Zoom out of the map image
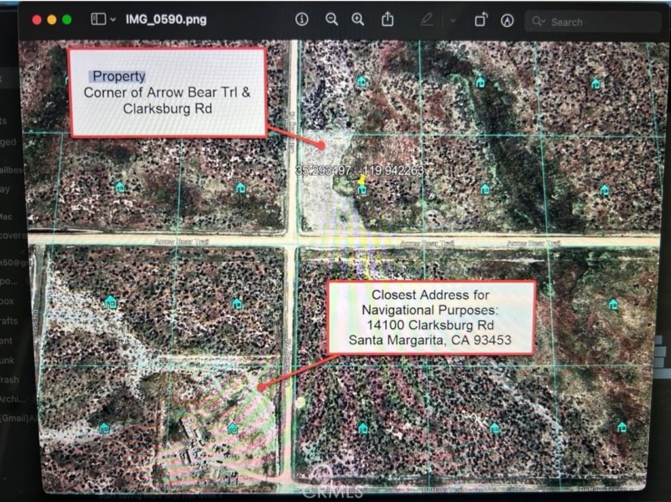Image resolution: width=671 pixels, height=502 pixels. pyautogui.click(x=332, y=20)
